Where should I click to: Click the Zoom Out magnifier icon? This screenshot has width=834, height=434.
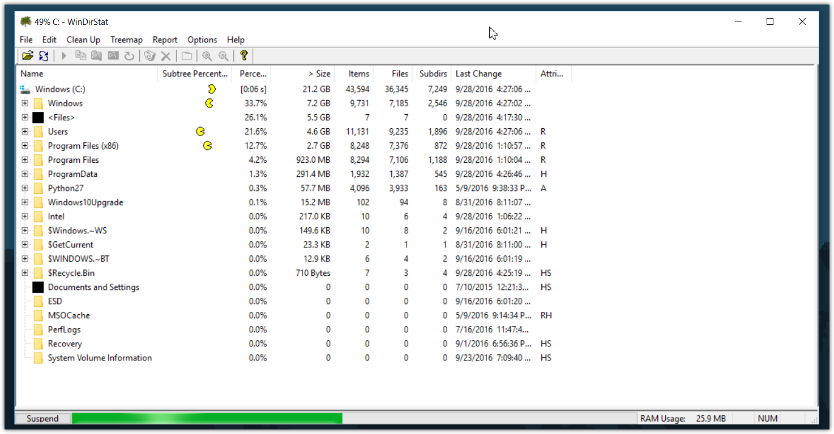[x=224, y=55]
